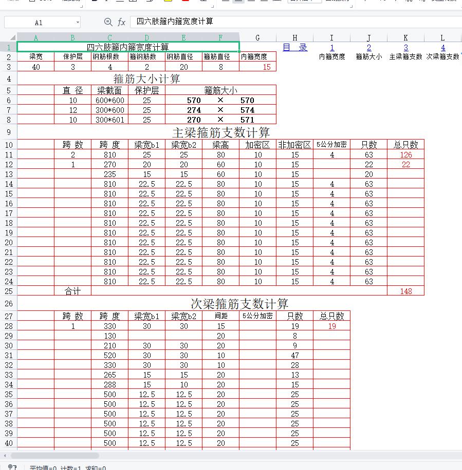Click the left arrow of horizontal scrollbar
Viewport: 462px width, 470px height.
(5, 455)
